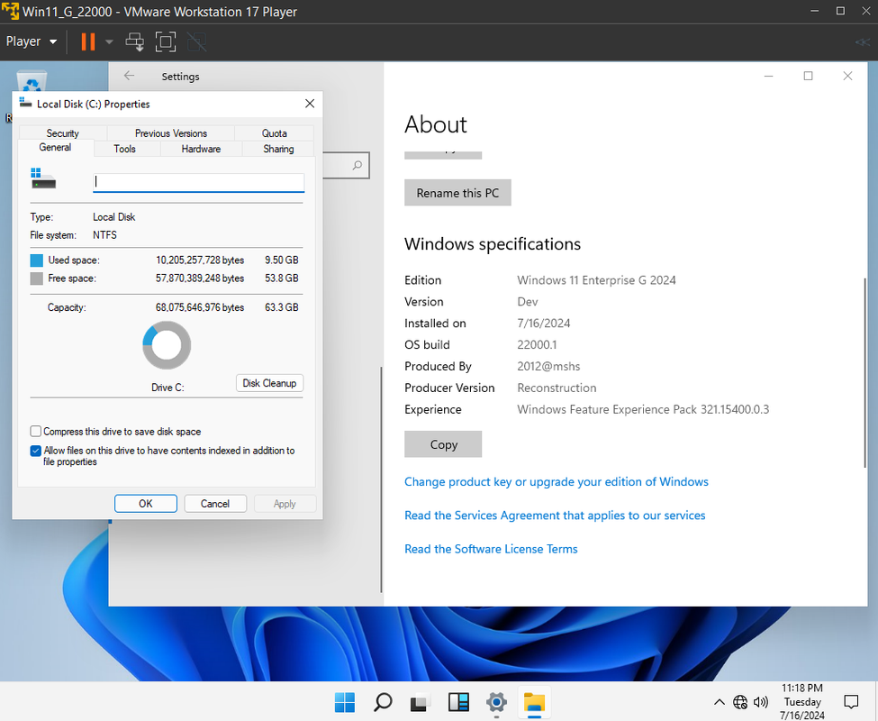Maximize the Settings window
878x721 pixels.
coord(808,76)
